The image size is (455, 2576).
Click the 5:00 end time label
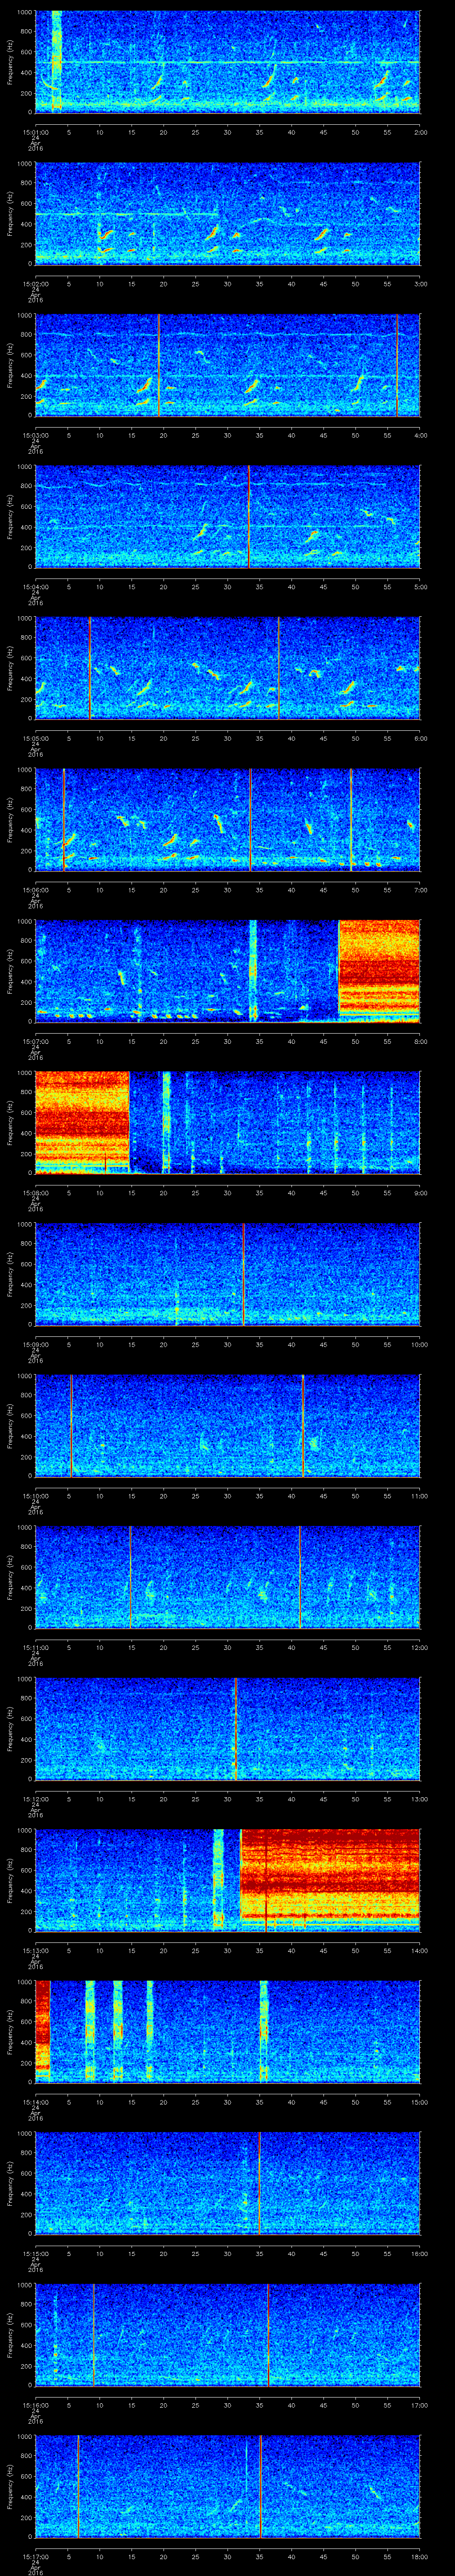click(420, 586)
